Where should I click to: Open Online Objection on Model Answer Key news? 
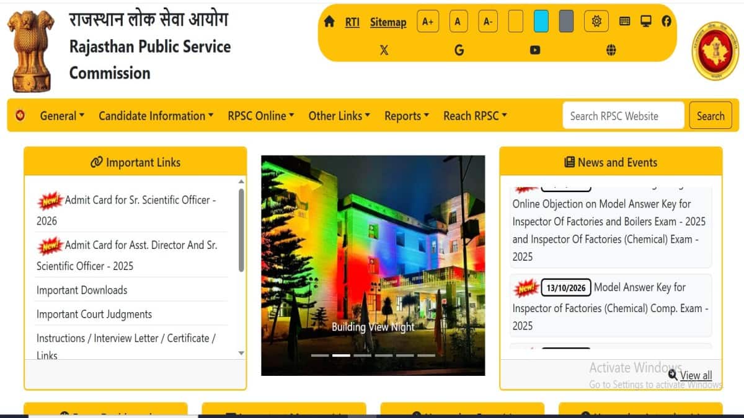[609, 230]
